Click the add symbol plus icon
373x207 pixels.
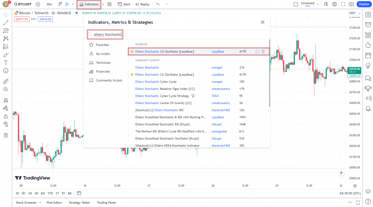[38, 4]
